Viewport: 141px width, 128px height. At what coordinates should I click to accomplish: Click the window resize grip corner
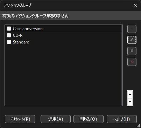pos(138,126)
